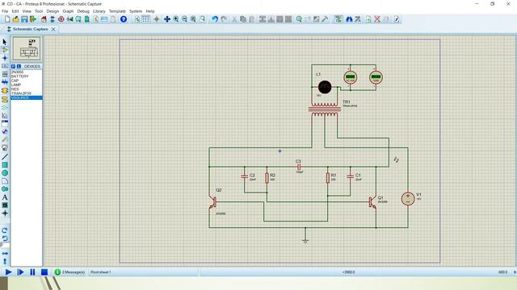The width and height of the screenshot is (517, 290).
Task: Open the View menu
Action: [x=27, y=11]
